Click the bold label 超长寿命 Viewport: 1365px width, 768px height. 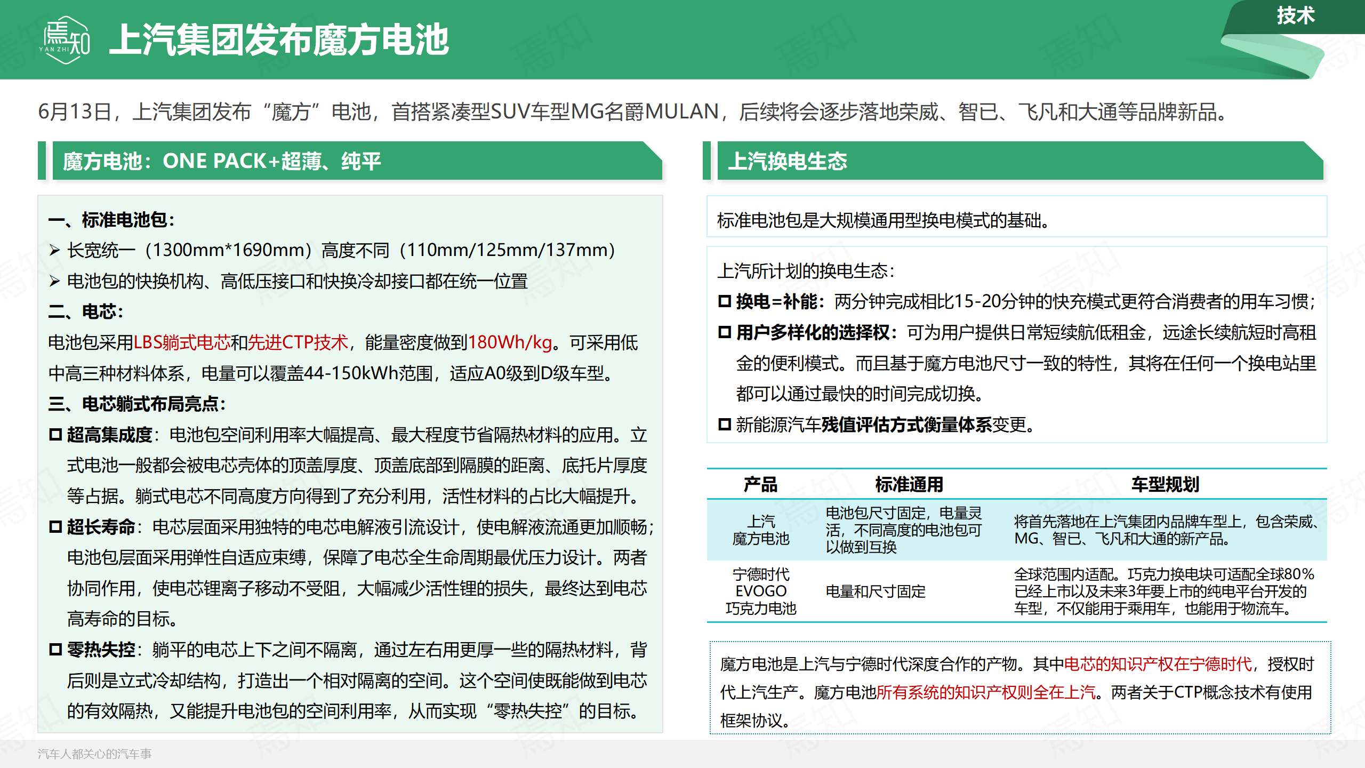tap(101, 527)
